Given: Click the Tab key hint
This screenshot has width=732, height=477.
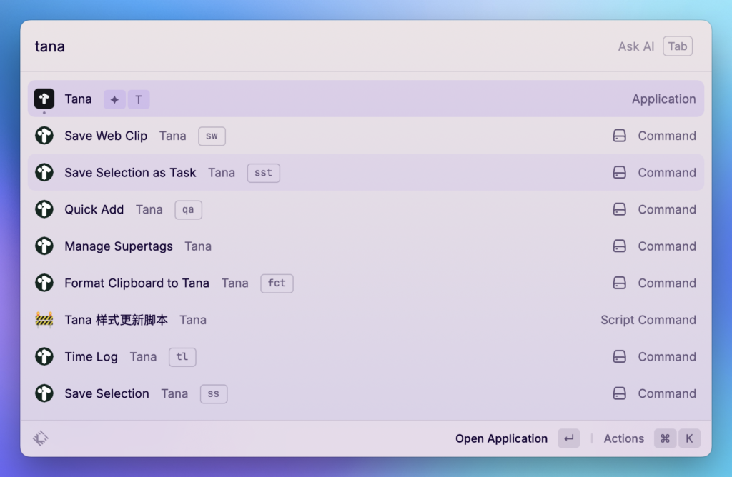Looking at the screenshot, I should (x=678, y=46).
